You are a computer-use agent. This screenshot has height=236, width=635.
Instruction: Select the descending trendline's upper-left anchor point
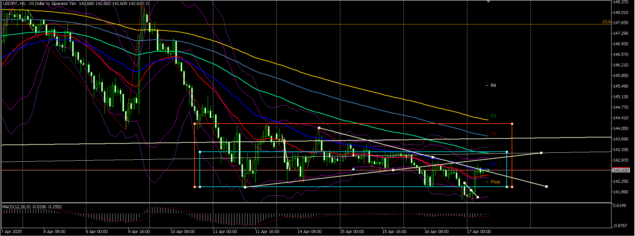(x=319, y=128)
